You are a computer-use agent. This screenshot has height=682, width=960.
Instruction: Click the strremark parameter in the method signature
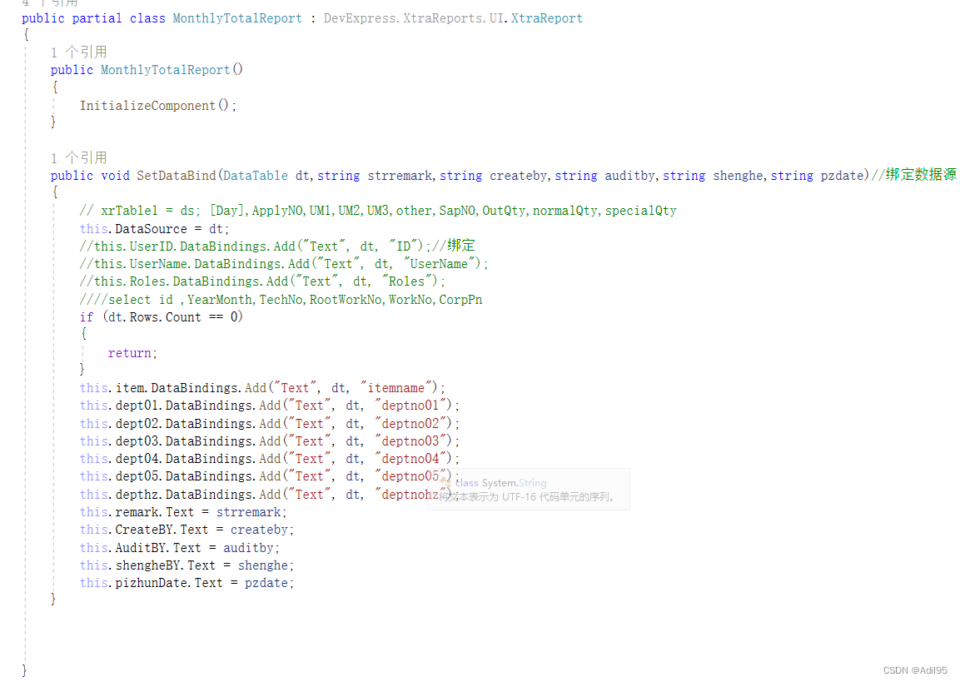pyautogui.click(x=400, y=176)
